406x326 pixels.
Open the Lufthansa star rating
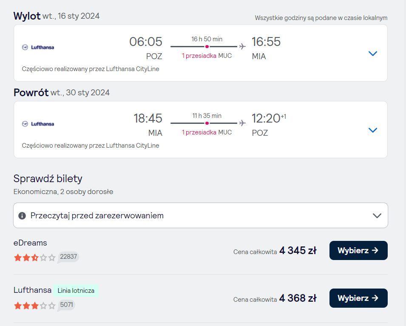click(35, 306)
